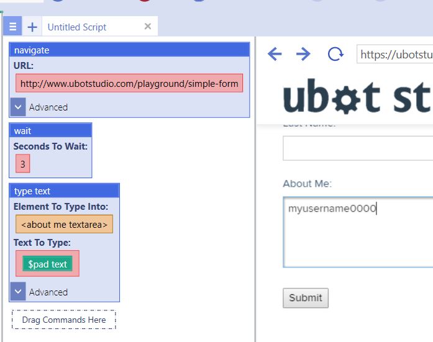Reload the browser page
The image size is (433, 342).
[335, 54]
